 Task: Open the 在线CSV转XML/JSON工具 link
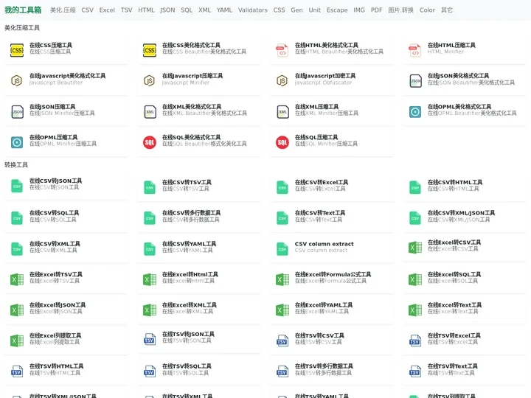coord(461,213)
